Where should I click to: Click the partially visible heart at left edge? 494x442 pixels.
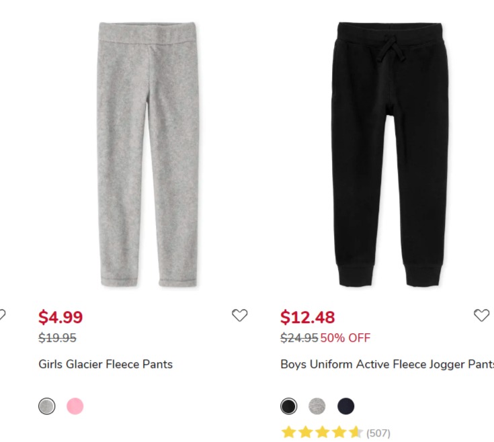2,315
